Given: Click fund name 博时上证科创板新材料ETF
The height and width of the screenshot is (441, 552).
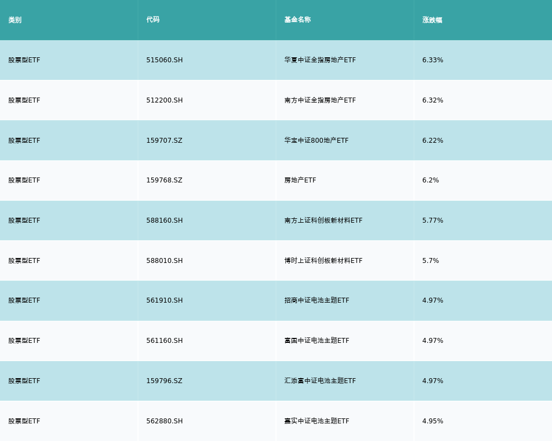Looking at the screenshot, I should pyautogui.click(x=323, y=261).
